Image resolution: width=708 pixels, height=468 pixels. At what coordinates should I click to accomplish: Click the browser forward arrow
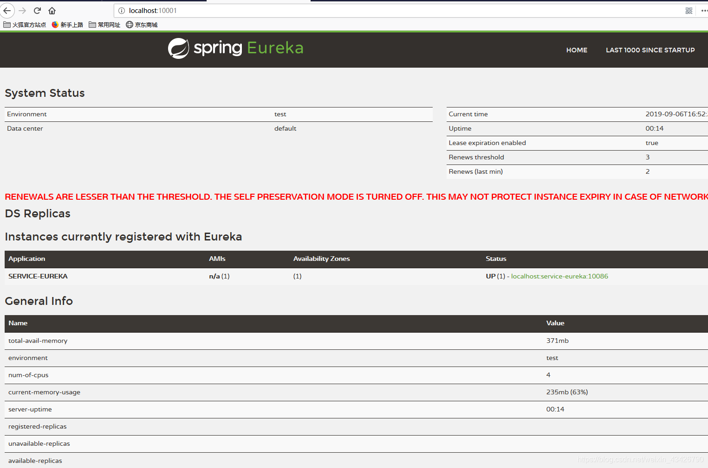point(22,11)
